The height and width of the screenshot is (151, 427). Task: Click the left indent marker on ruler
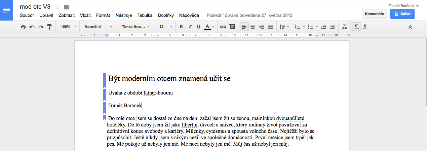[x=107, y=35]
